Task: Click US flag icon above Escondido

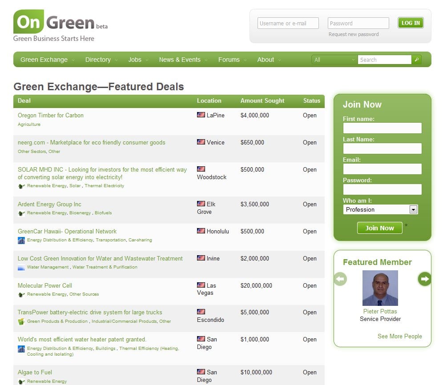Action: pos(201,312)
